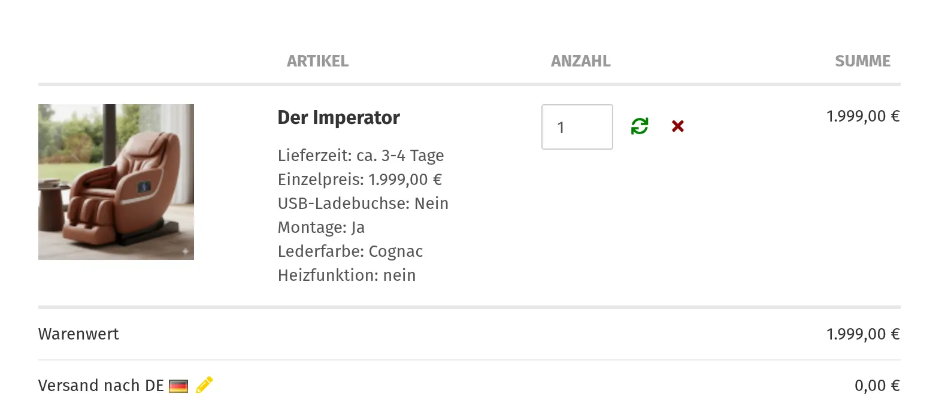Click the USB-Ladebuchse: Nein option text
Image resolution: width=951 pixels, height=406 pixels.
[x=363, y=204]
